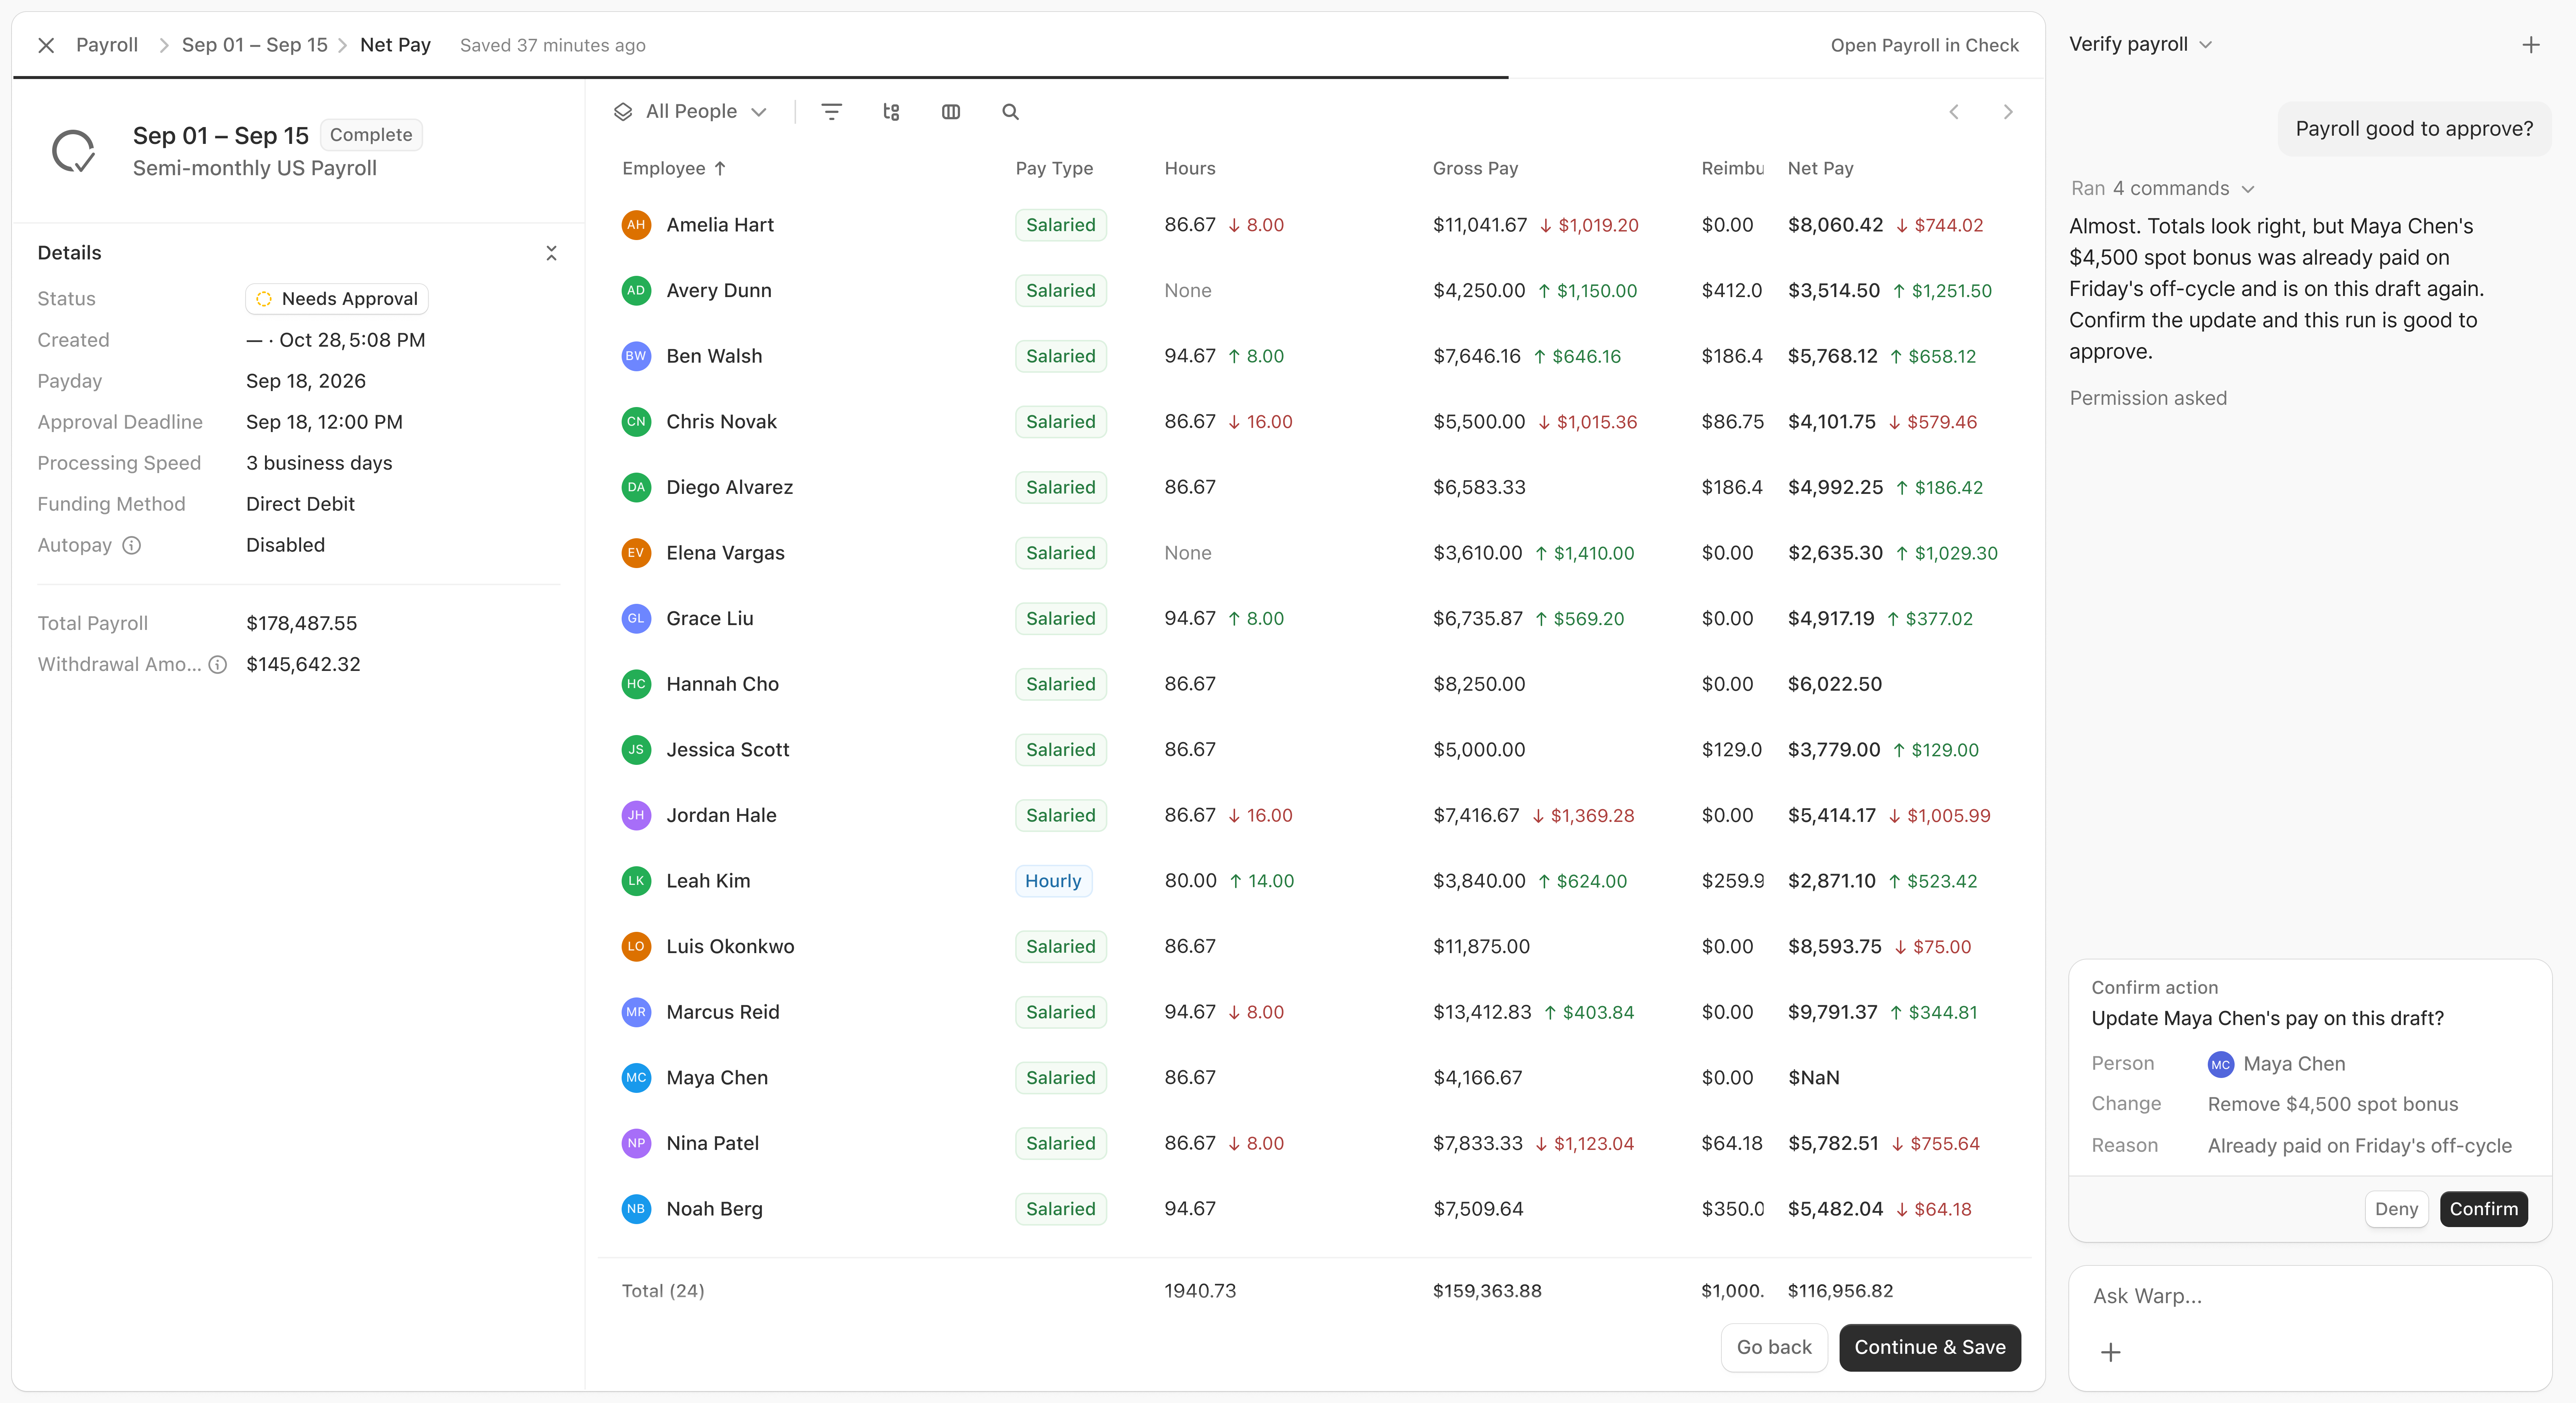Click Open Payroll in Check link
The height and width of the screenshot is (1403, 2576).
tap(1924, 45)
